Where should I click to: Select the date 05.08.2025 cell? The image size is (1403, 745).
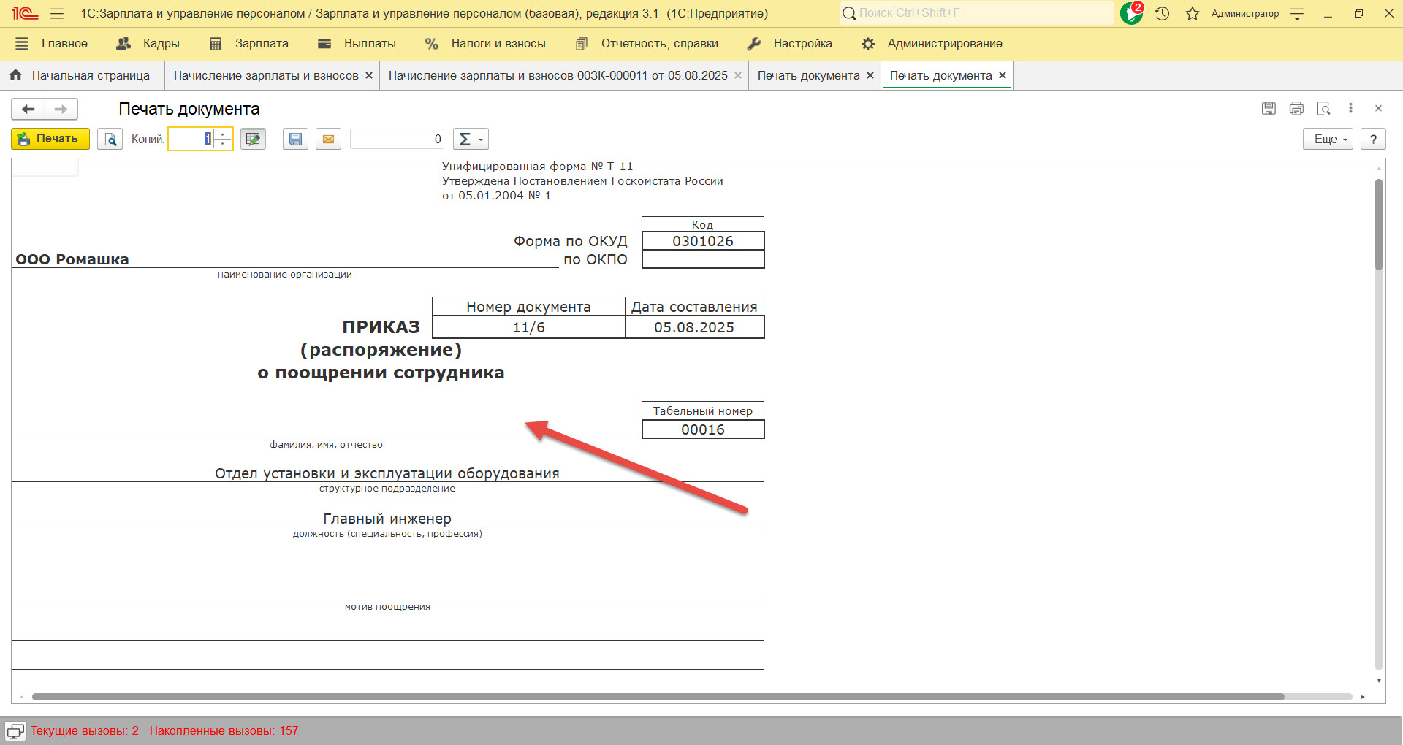coord(694,327)
